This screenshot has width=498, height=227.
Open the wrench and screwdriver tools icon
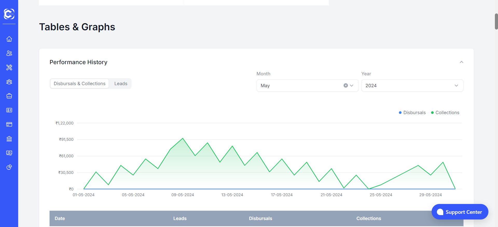(x=9, y=68)
